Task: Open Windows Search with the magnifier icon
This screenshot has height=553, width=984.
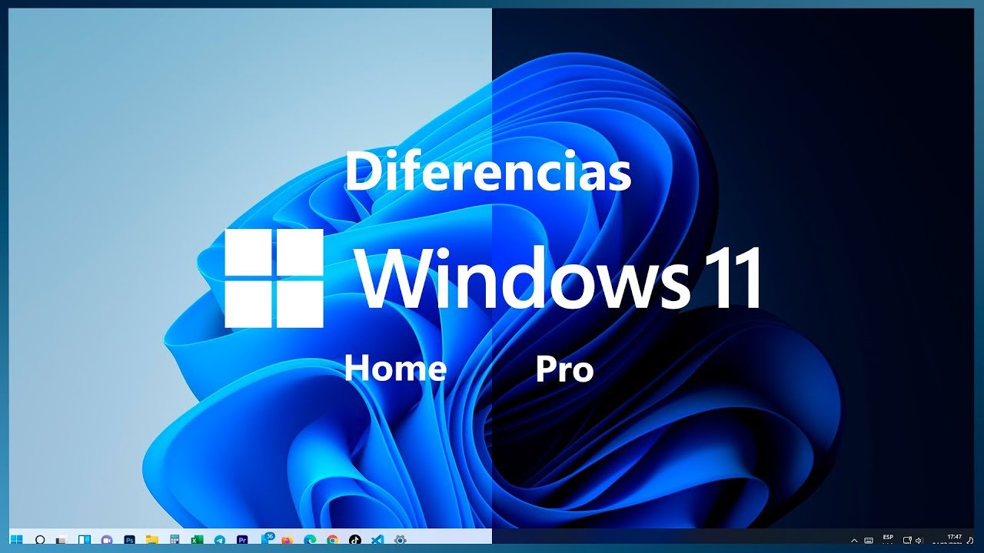Action: click(38, 540)
